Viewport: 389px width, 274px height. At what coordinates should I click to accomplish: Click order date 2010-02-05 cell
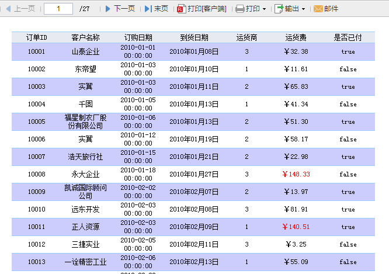(x=138, y=244)
